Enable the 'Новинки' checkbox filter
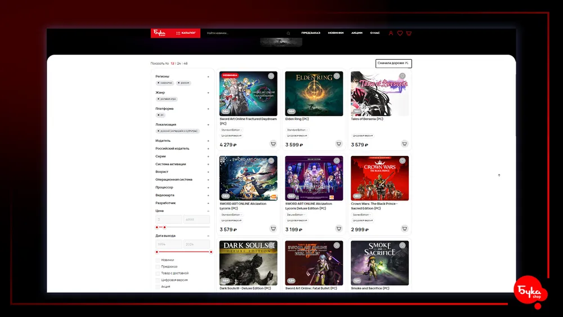The height and width of the screenshot is (317, 563). coord(158,260)
